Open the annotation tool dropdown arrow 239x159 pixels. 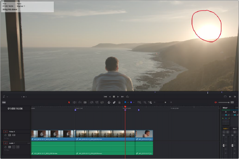pyautogui.click(x=7, y=97)
